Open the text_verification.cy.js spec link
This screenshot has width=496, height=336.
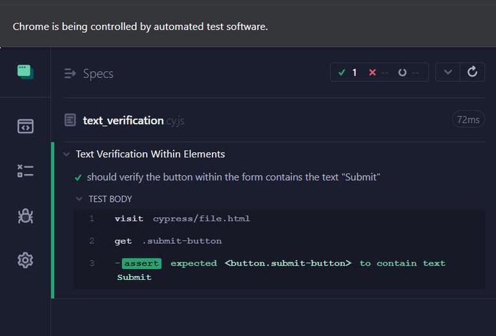tap(123, 120)
